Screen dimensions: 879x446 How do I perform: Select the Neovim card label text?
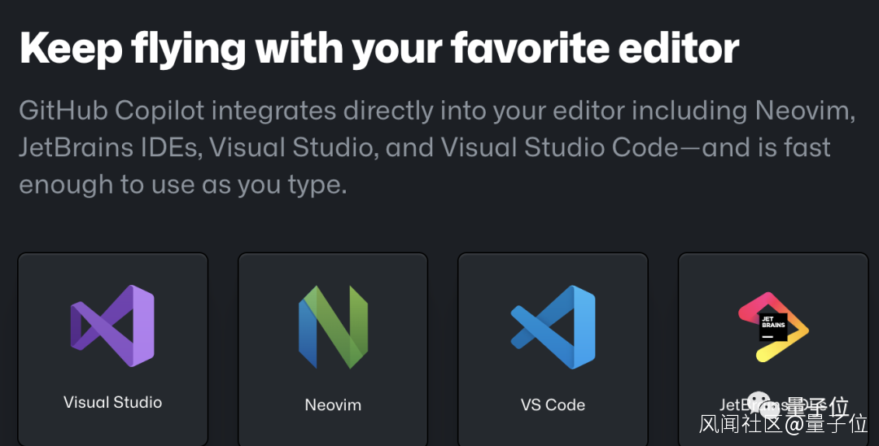pyautogui.click(x=333, y=404)
